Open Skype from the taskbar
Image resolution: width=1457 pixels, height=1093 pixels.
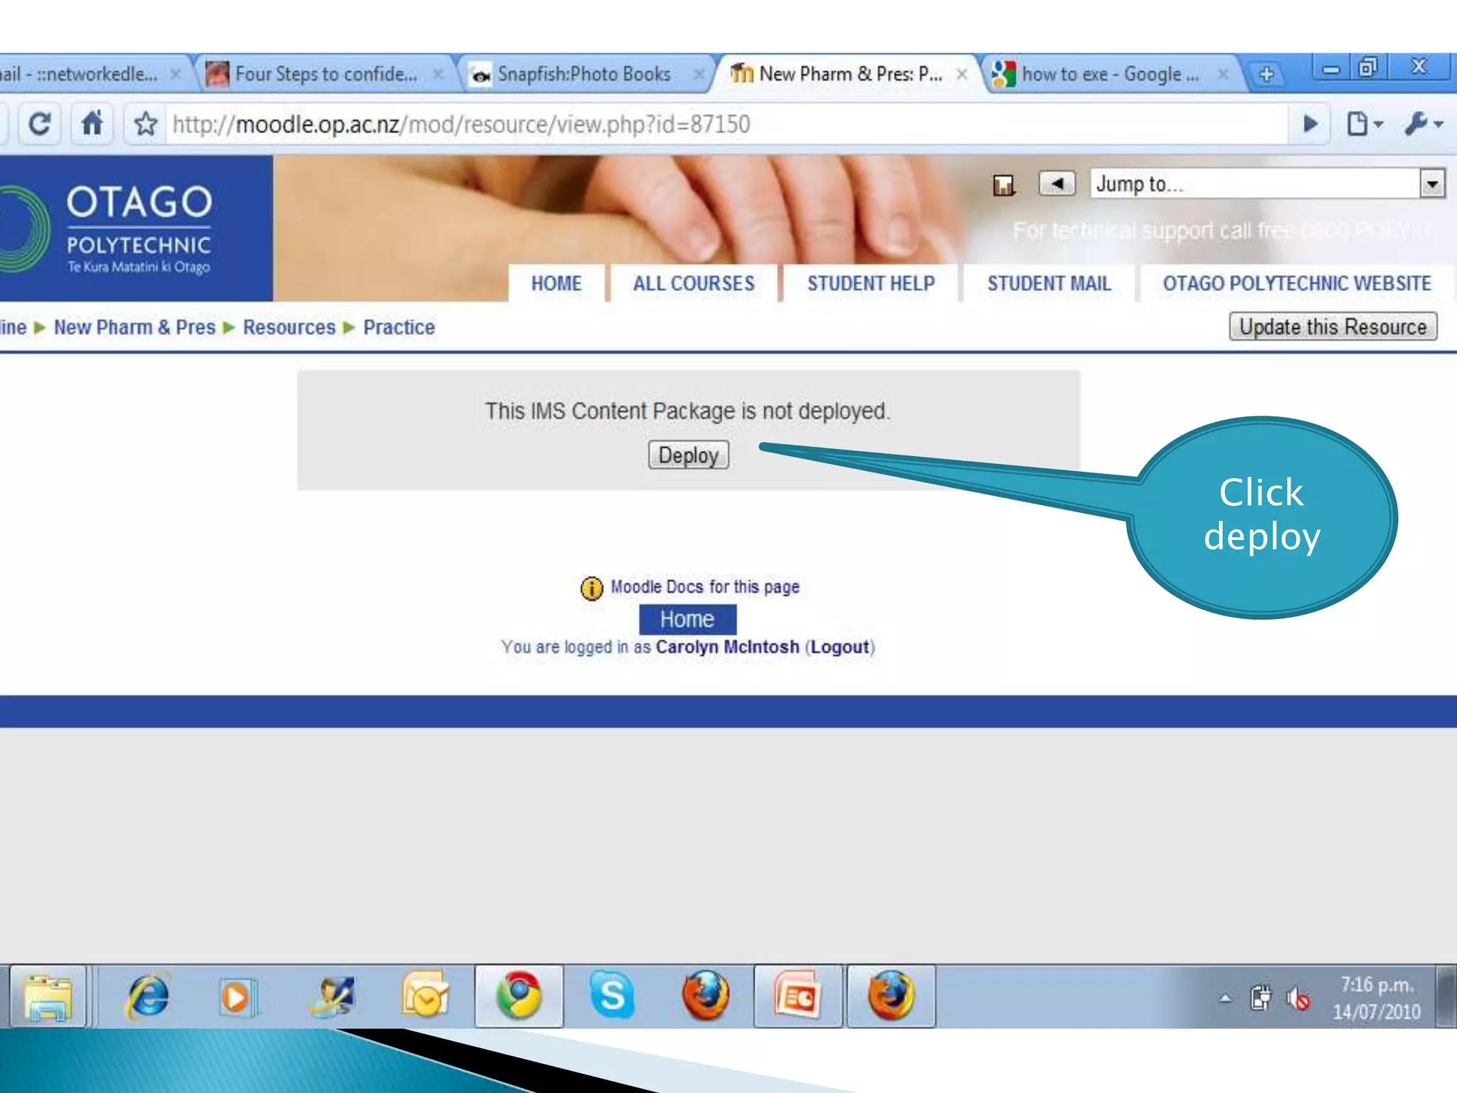coord(612,996)
